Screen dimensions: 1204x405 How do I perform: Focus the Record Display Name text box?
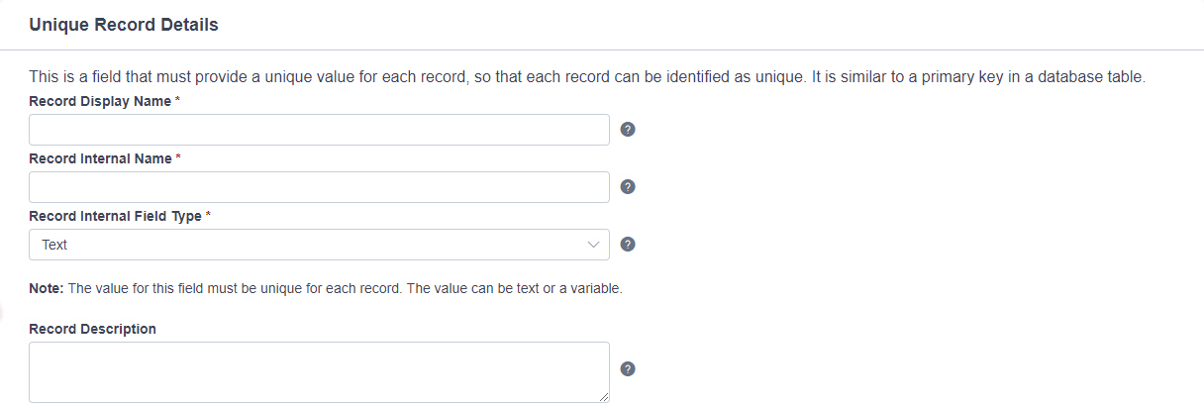click(x=319, y=130)
